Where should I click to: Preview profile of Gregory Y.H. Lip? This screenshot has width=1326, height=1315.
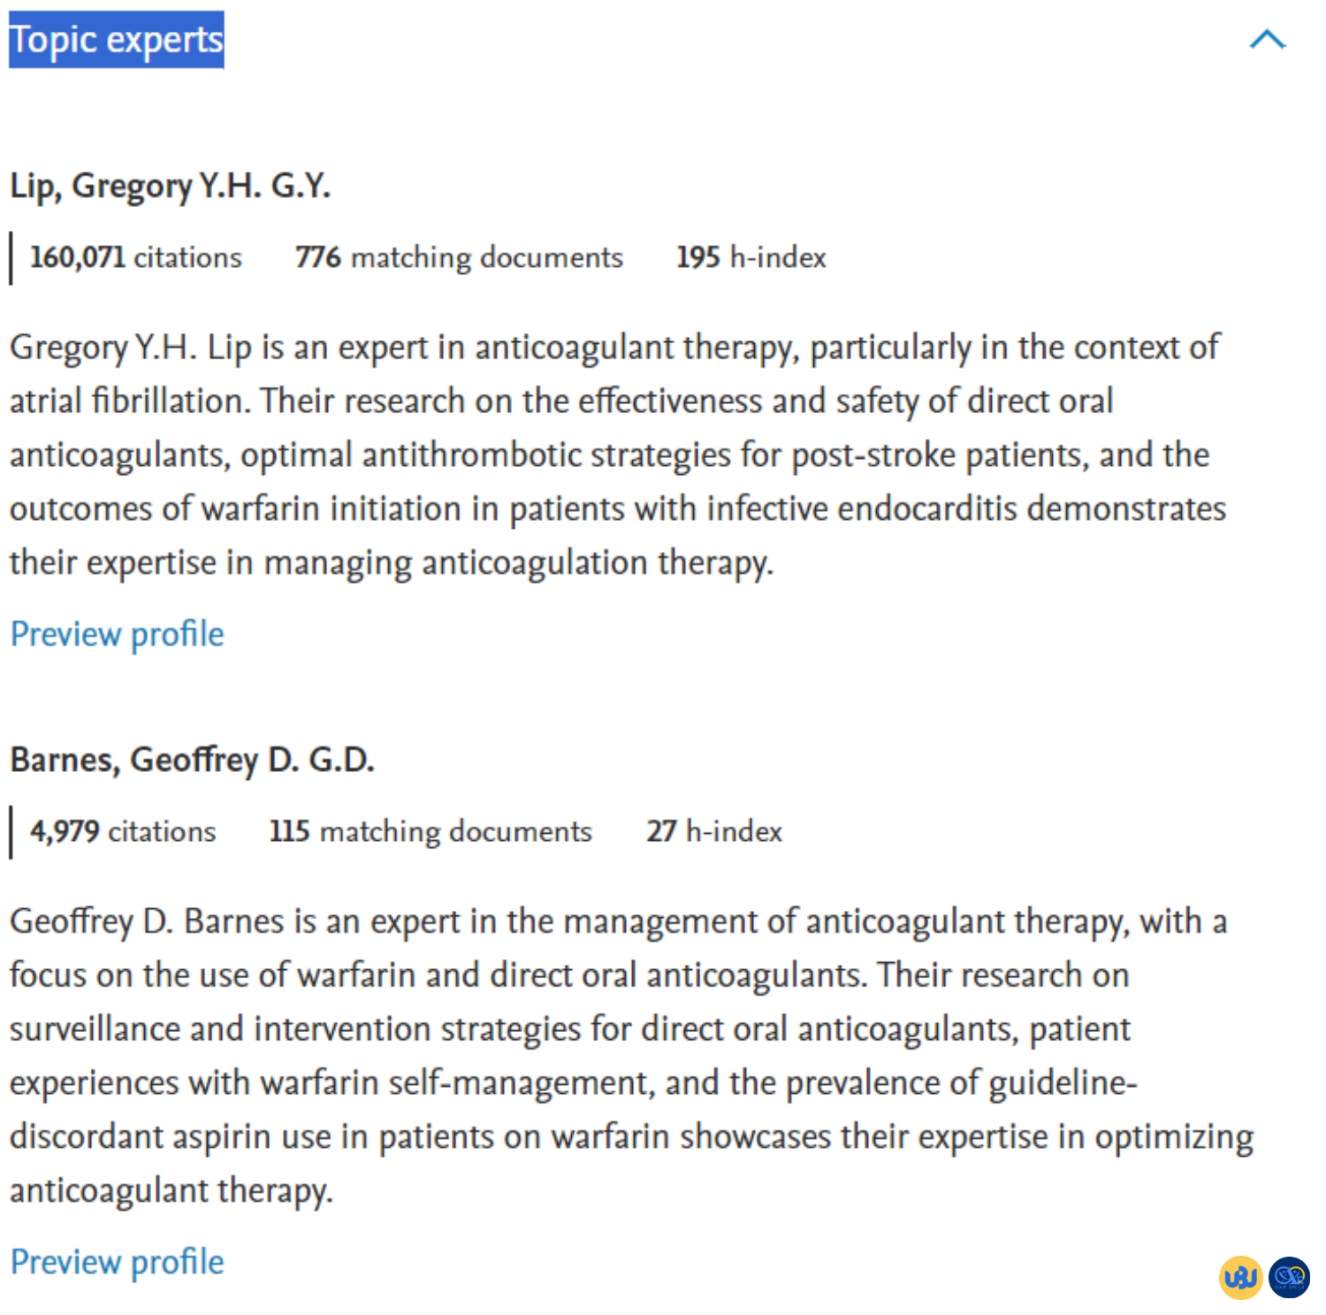coord(117,634)
